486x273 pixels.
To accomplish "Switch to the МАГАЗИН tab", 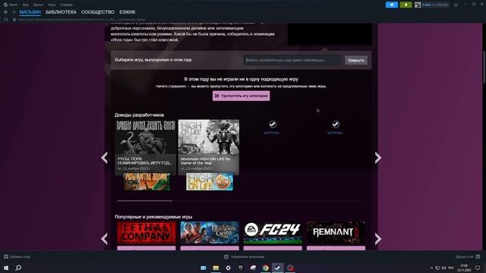I will coord(30,12).
